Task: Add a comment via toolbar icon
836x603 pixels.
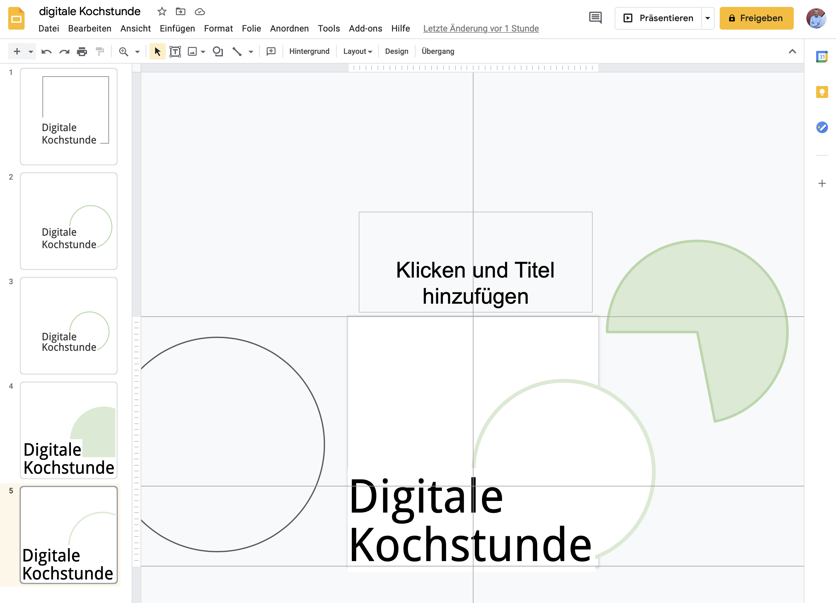Action: coord(271,52)
